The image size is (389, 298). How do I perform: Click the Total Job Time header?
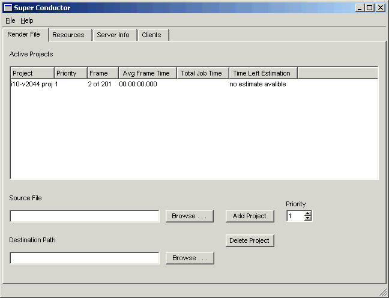point(203,73)
